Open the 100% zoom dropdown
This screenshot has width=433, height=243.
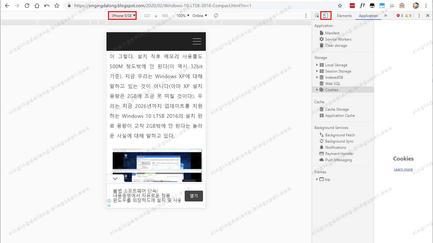click(x=183, y=15)
